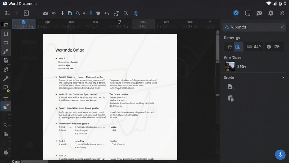Image resolution: width=289 pixels, height=163 pixels.
Task: Click the cellular signal status icon
Action: tap(275, 3)
